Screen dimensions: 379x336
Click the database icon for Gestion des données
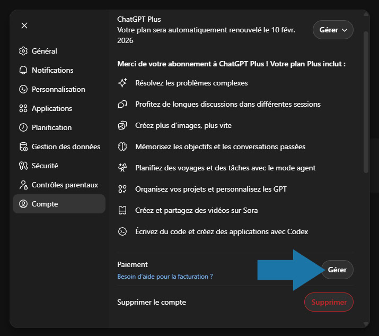[x=23, y=147]
